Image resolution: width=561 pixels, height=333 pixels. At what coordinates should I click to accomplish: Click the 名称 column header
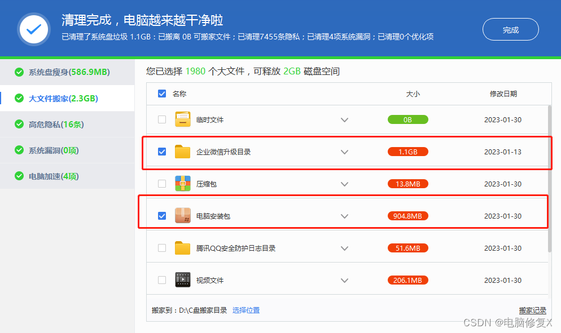179,94
